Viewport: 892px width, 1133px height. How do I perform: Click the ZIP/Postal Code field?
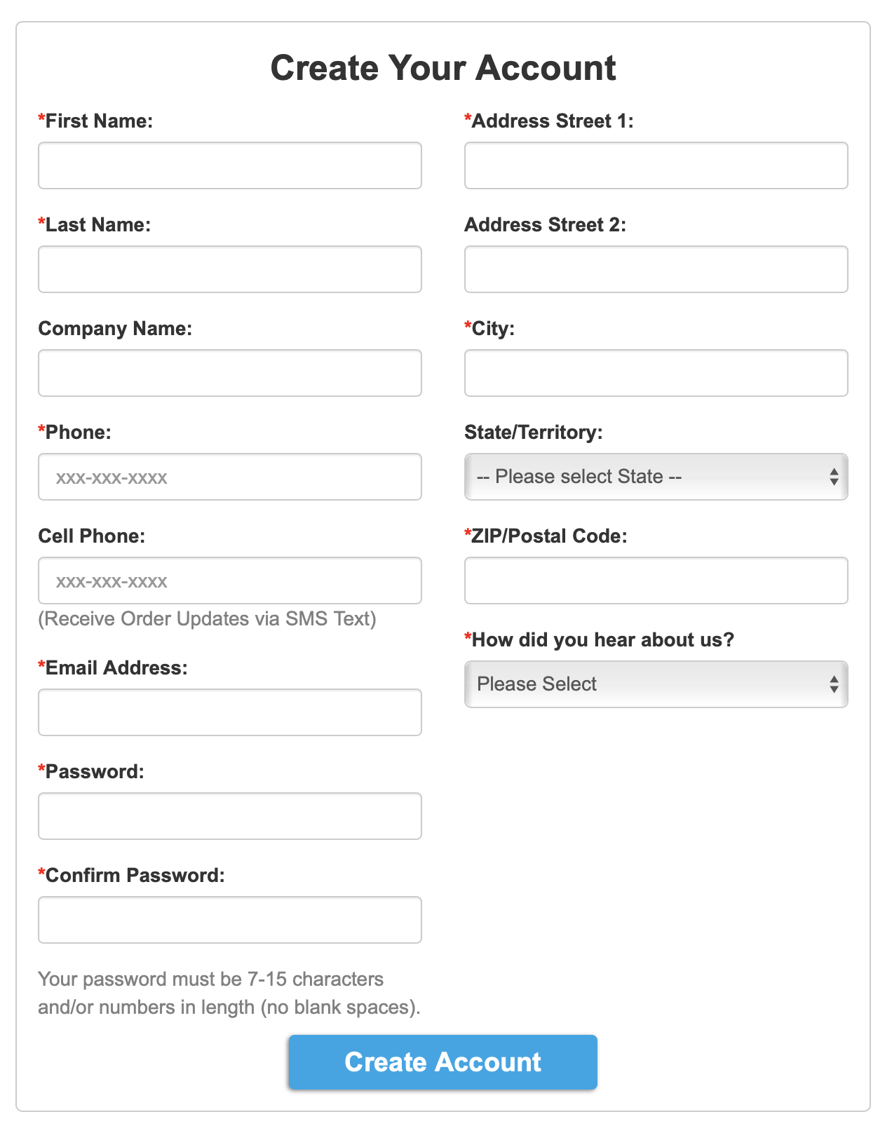(x=656, y=581)
